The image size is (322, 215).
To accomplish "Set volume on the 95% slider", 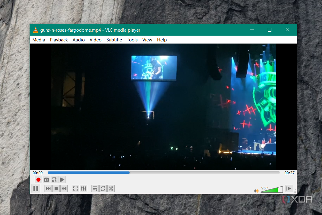I will pos(272,189).
